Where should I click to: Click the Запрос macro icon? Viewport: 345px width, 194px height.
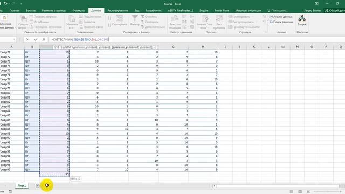302,18
